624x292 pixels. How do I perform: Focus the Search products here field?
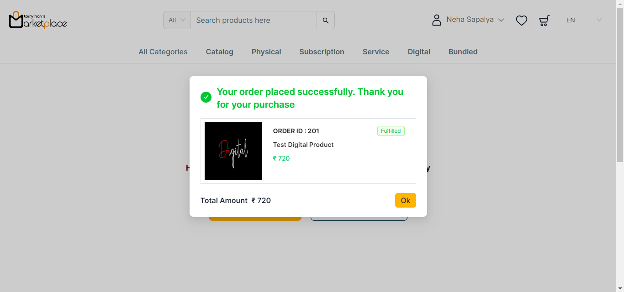(254, 21)
